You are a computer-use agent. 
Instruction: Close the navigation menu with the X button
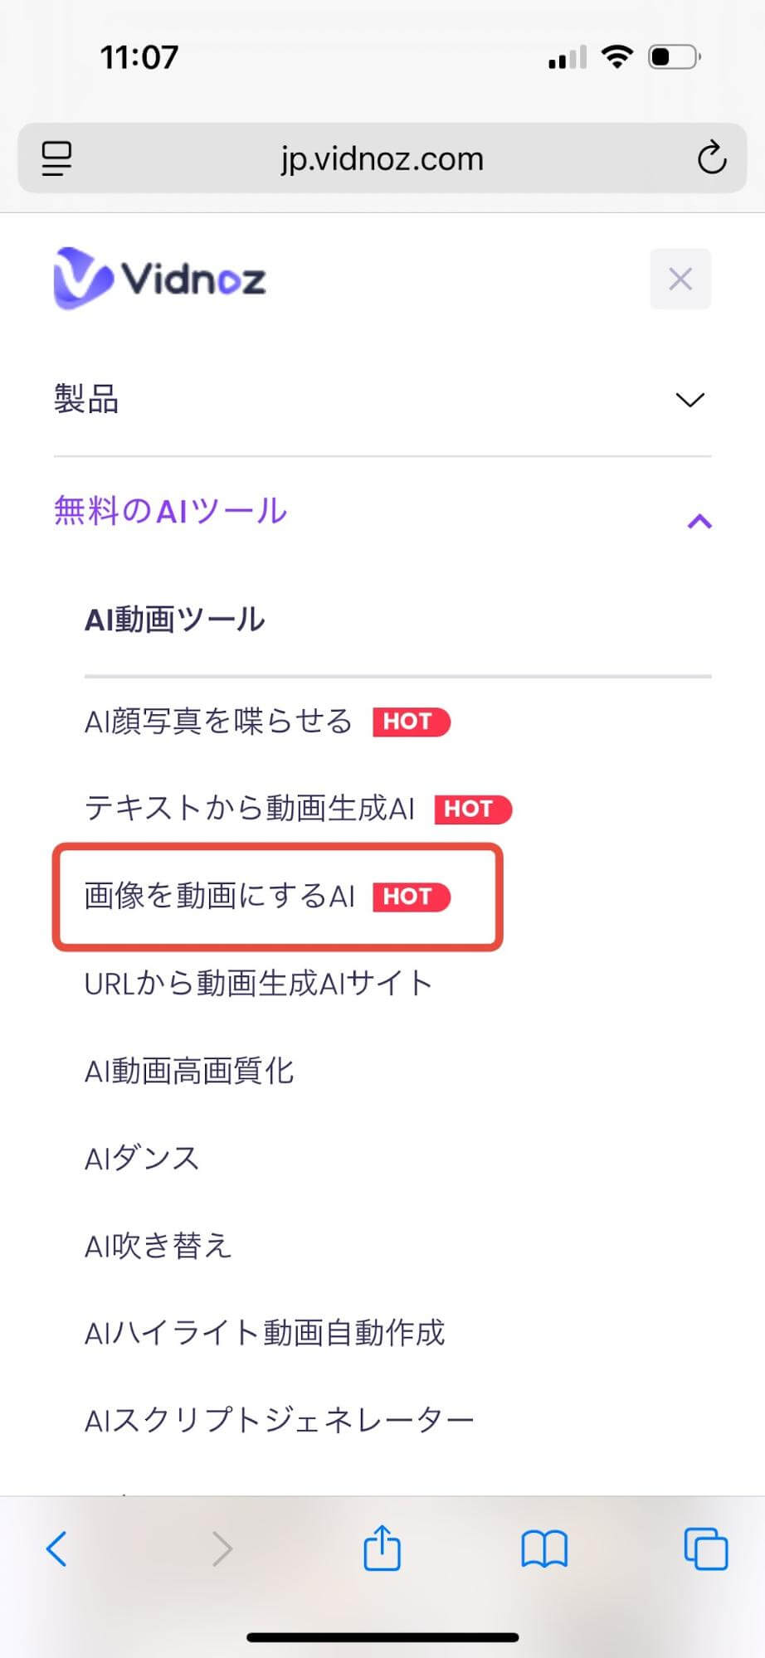coord(680,279)
